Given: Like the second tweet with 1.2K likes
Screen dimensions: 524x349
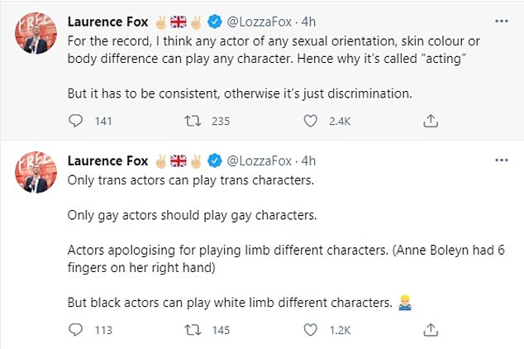Looking at the screenshot, I should [312, 330].
